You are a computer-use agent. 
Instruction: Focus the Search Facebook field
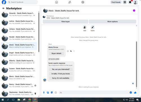tap(23, 2)
